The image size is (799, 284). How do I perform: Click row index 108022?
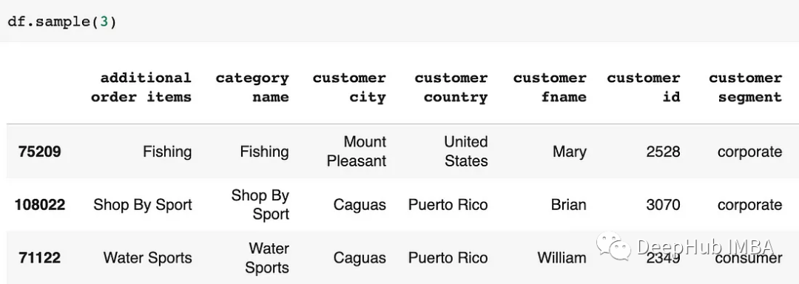click(x=40, y=205)
